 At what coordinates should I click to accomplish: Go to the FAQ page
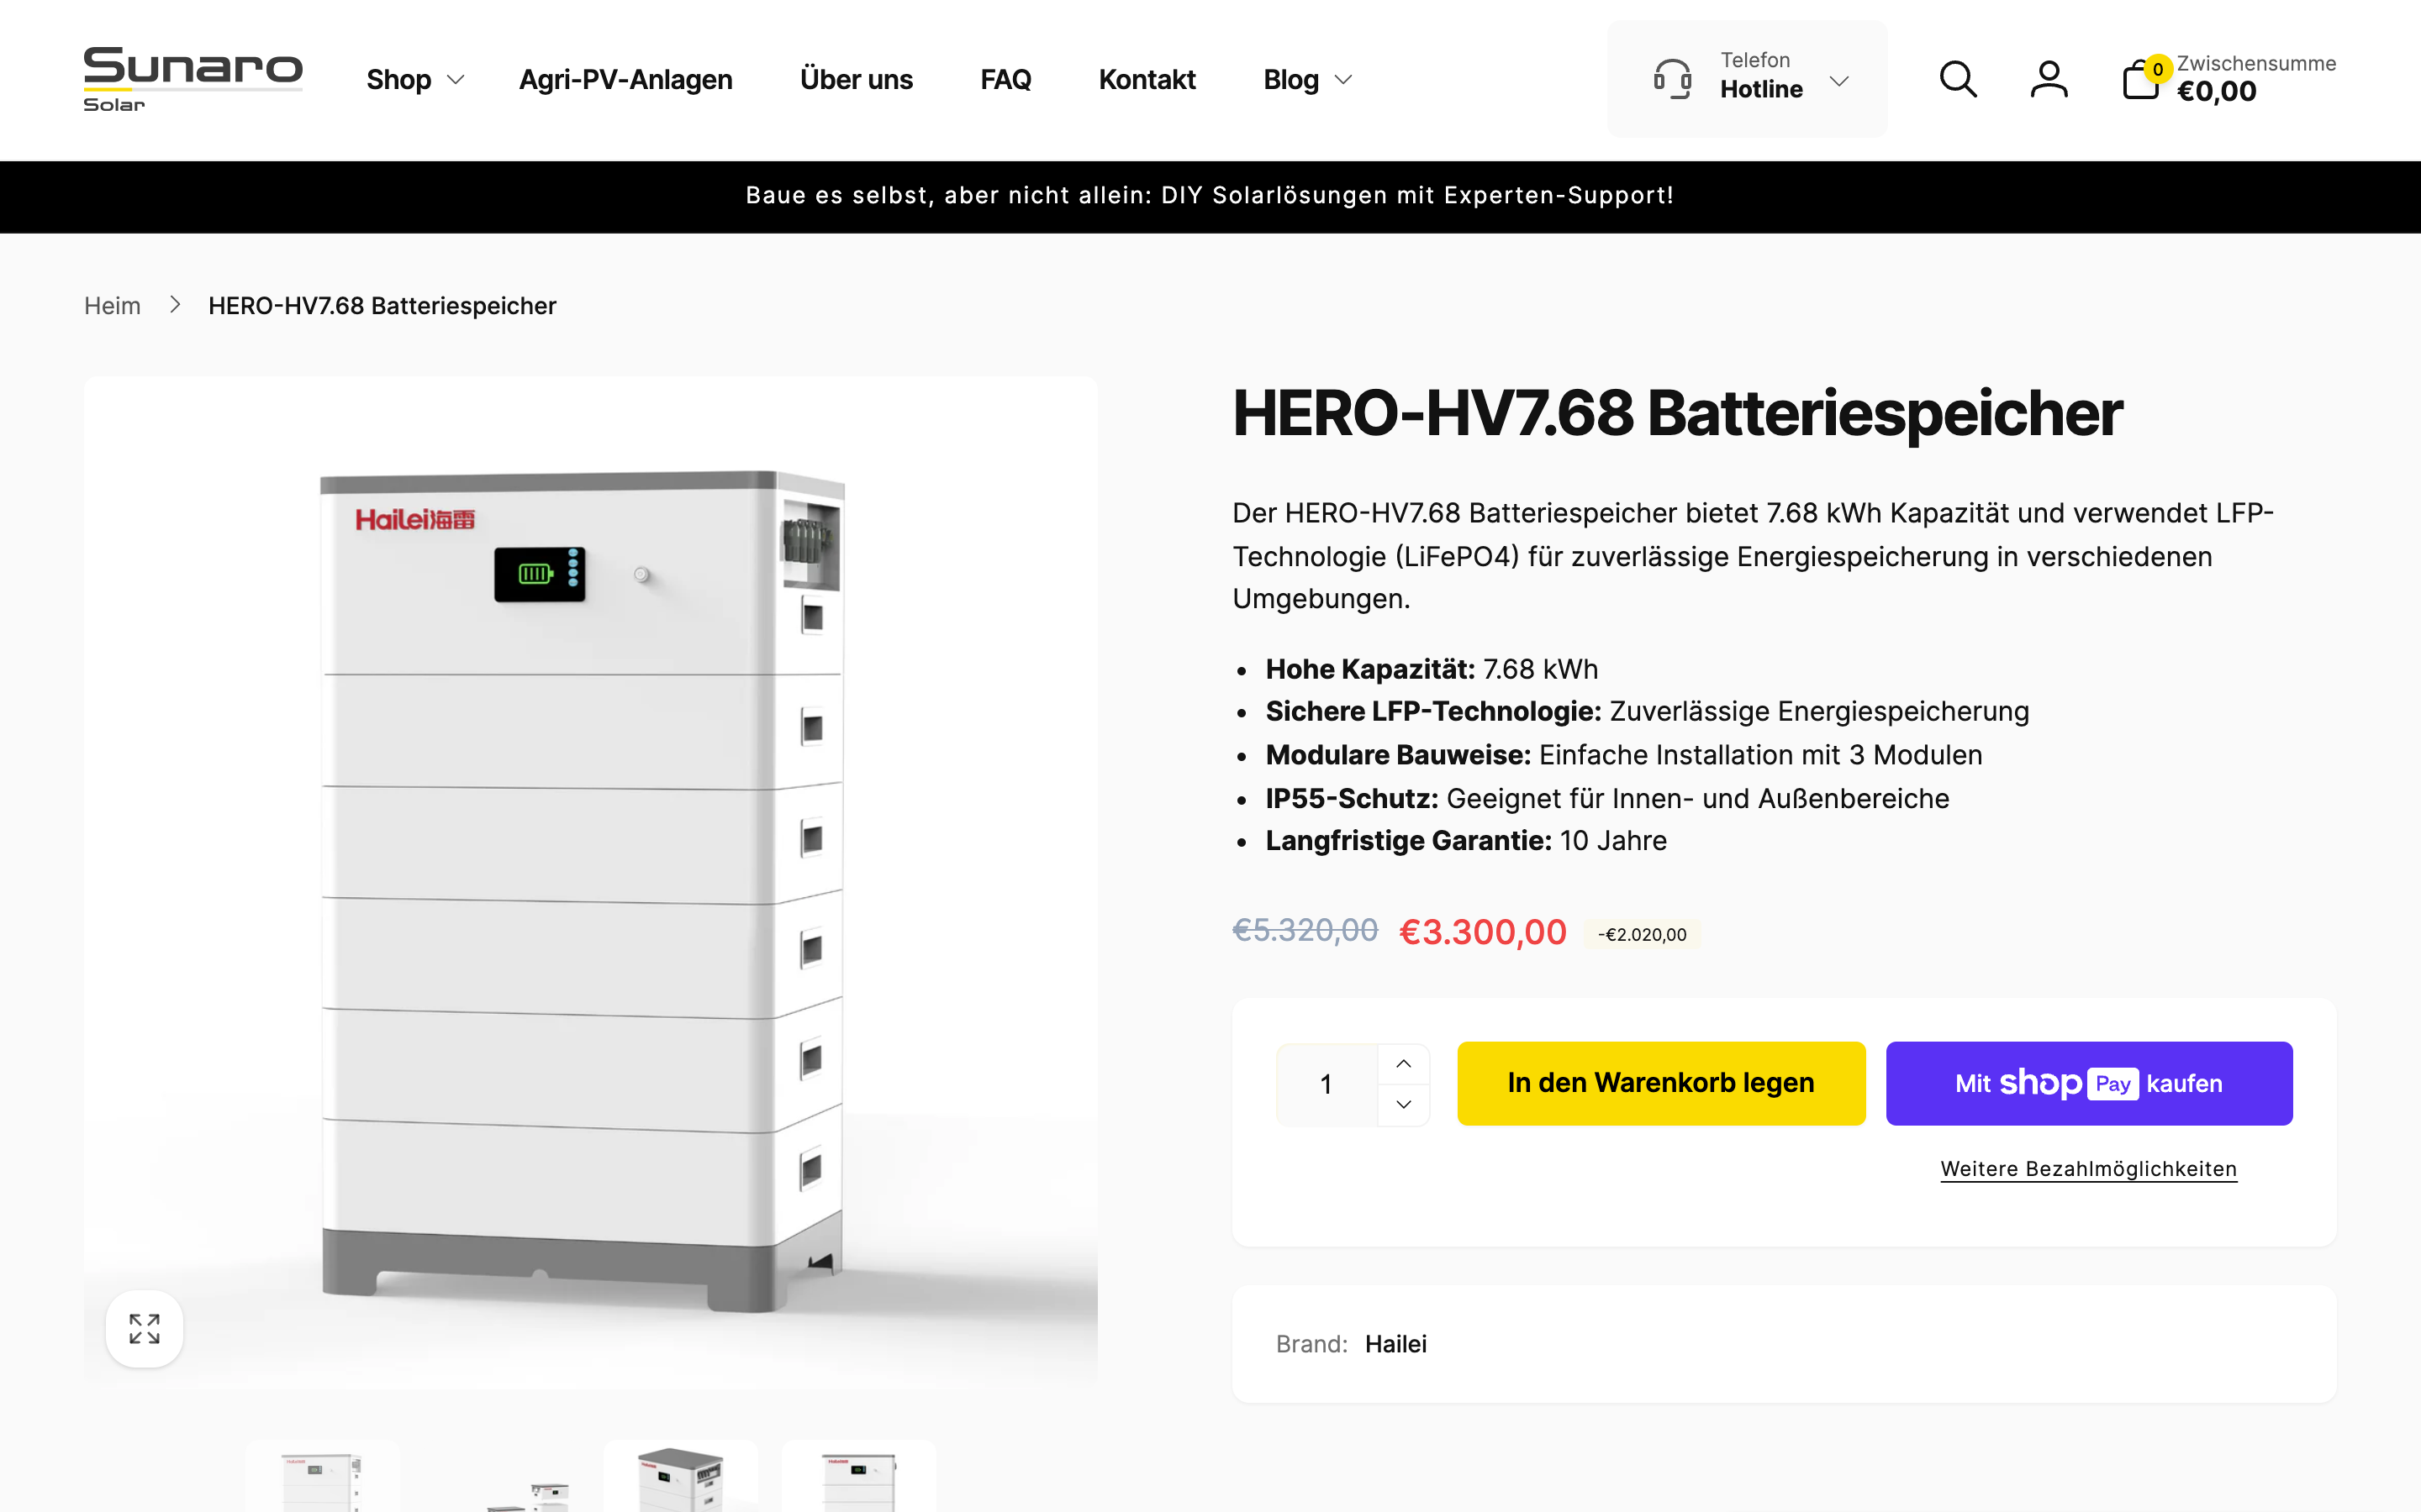click(x=1005, y=79)
